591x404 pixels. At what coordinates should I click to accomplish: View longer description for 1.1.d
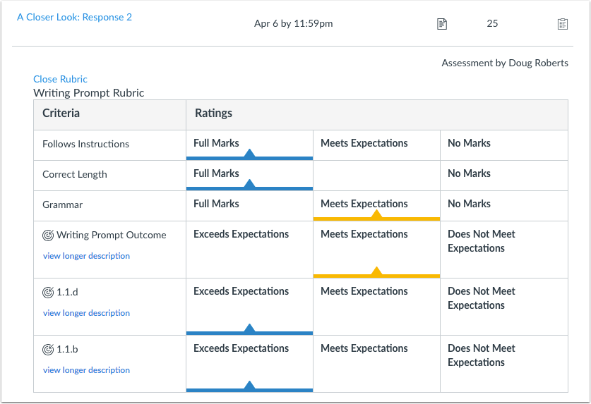(x=86, y=313)
